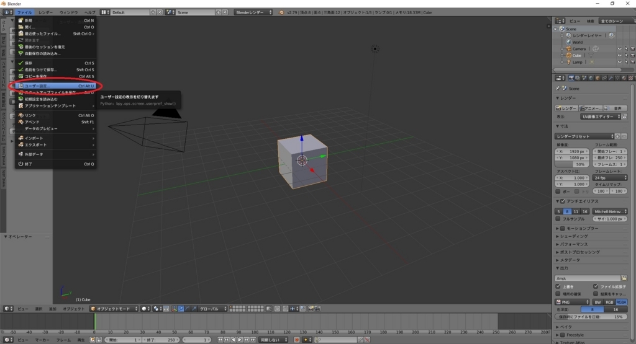Adjust the 50% resolution percentage slider

[572, 164]
